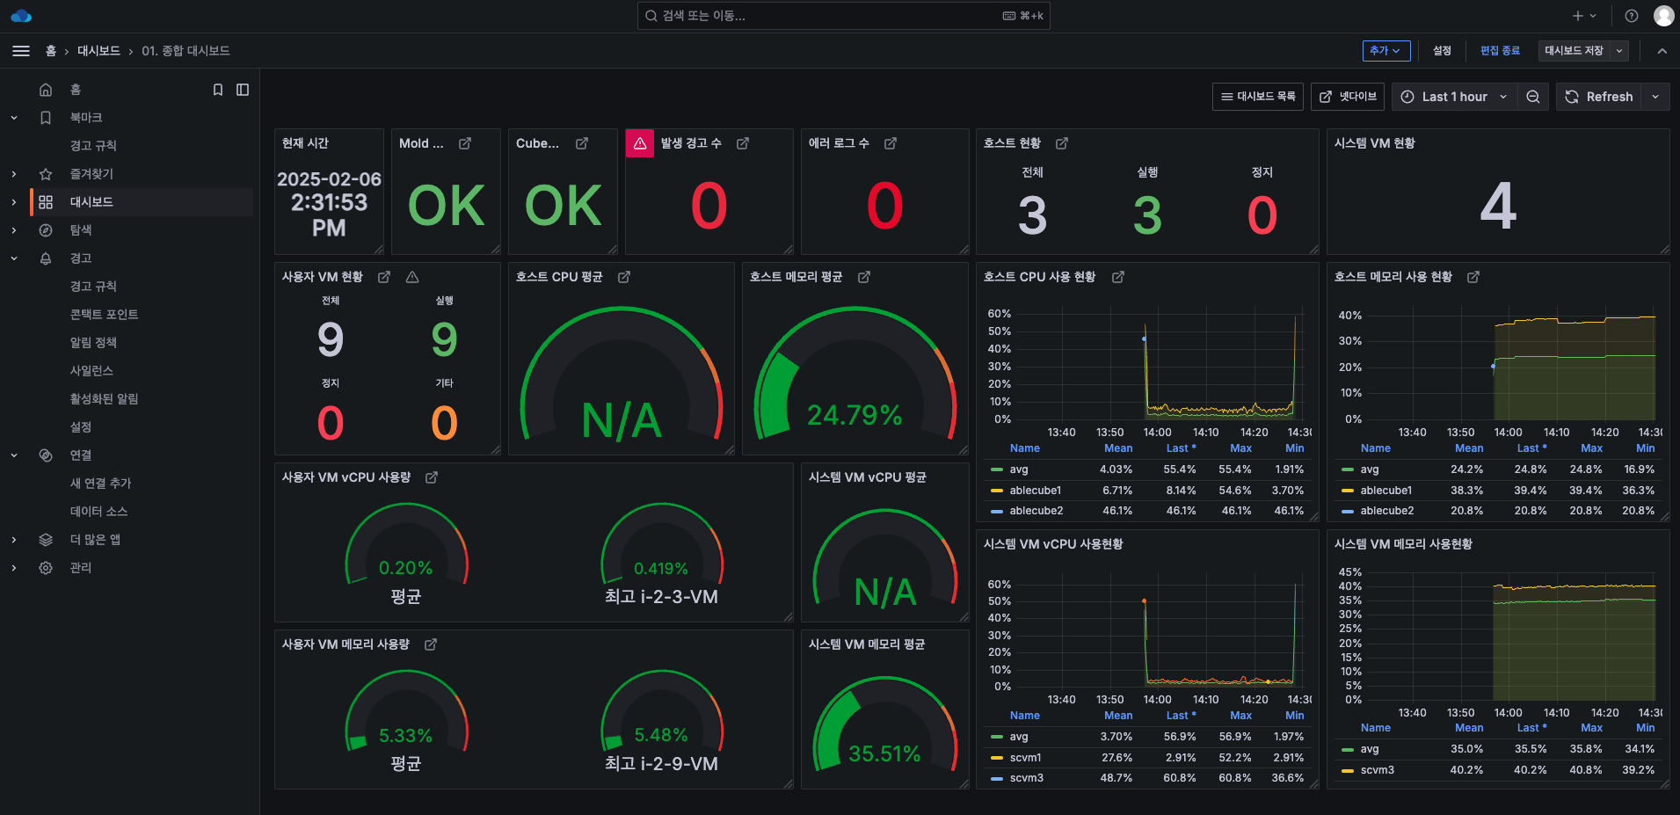Expand the 추가 dropdown button
The height and width of the screenshot is (815, 1680).
tap(1385, 51)
